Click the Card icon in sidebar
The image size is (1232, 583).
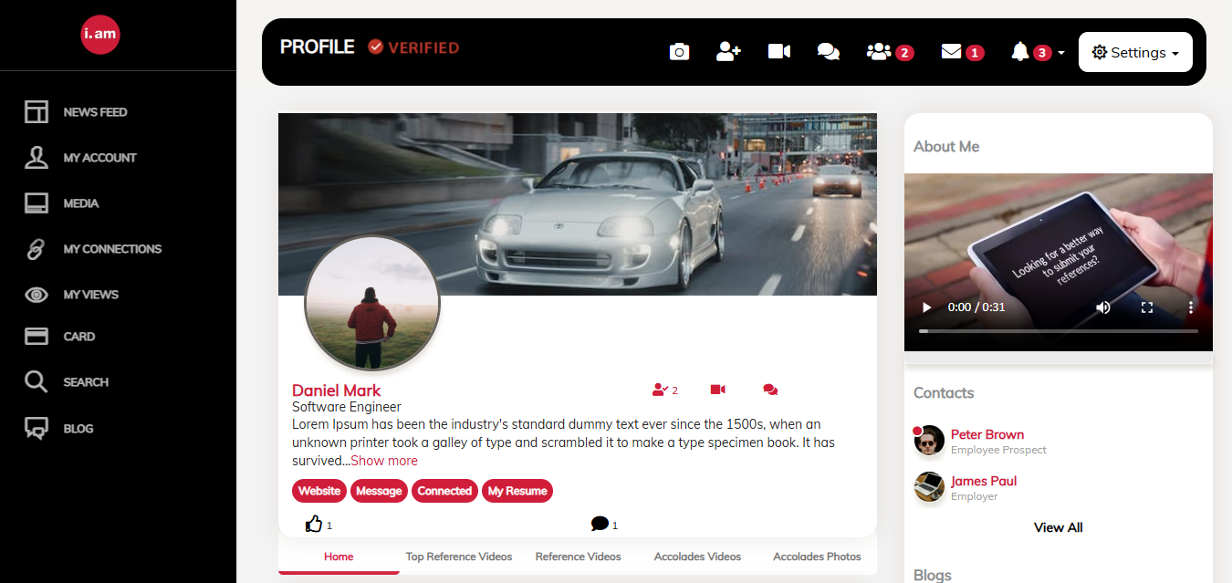[36, 337]
